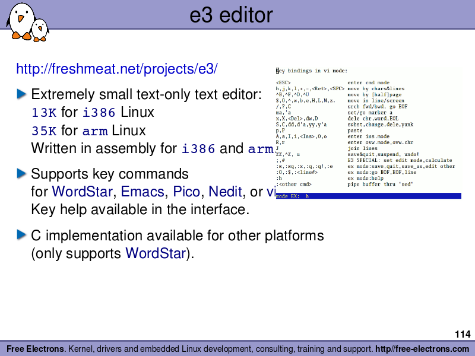Click the '13K' size text
The height and width of the screenshot is (356, 475).
(44, 113)
